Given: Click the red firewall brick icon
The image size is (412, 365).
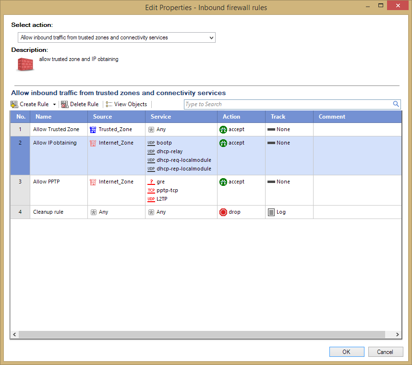Looking at the screenshot, I should coord(25,64).
